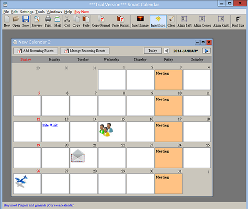Viewport: 248px width, 209px height.
Task: Click the New Calendar 2 window title
Action: coord(35,42)
